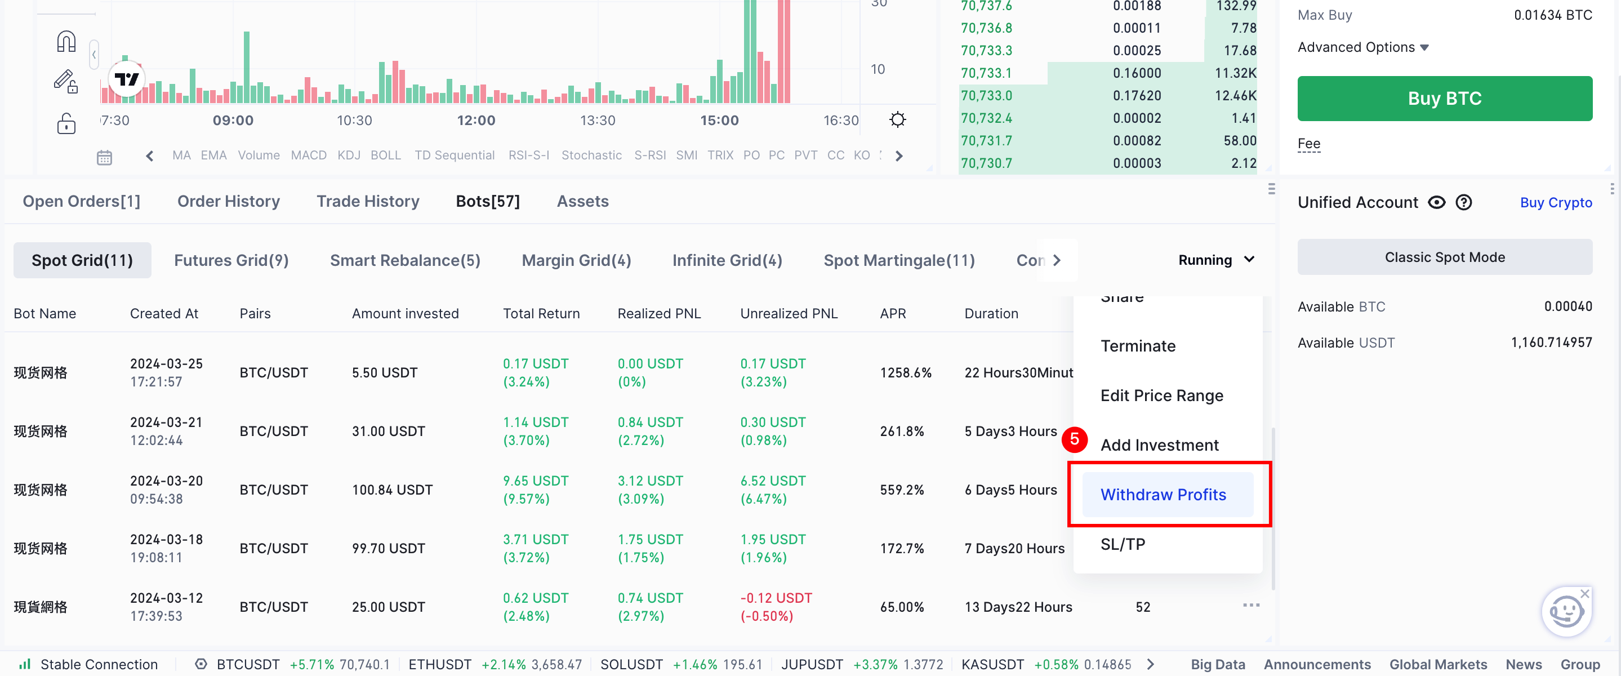Click the Buy BTC button

point(1444,99)
